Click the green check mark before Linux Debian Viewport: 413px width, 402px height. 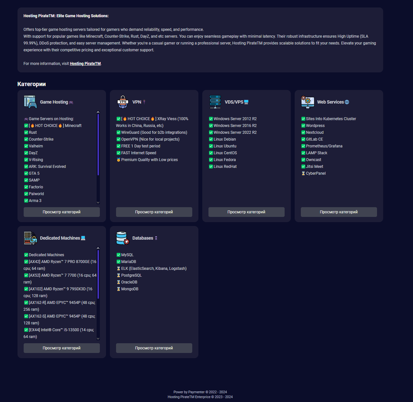pos(211,139)
